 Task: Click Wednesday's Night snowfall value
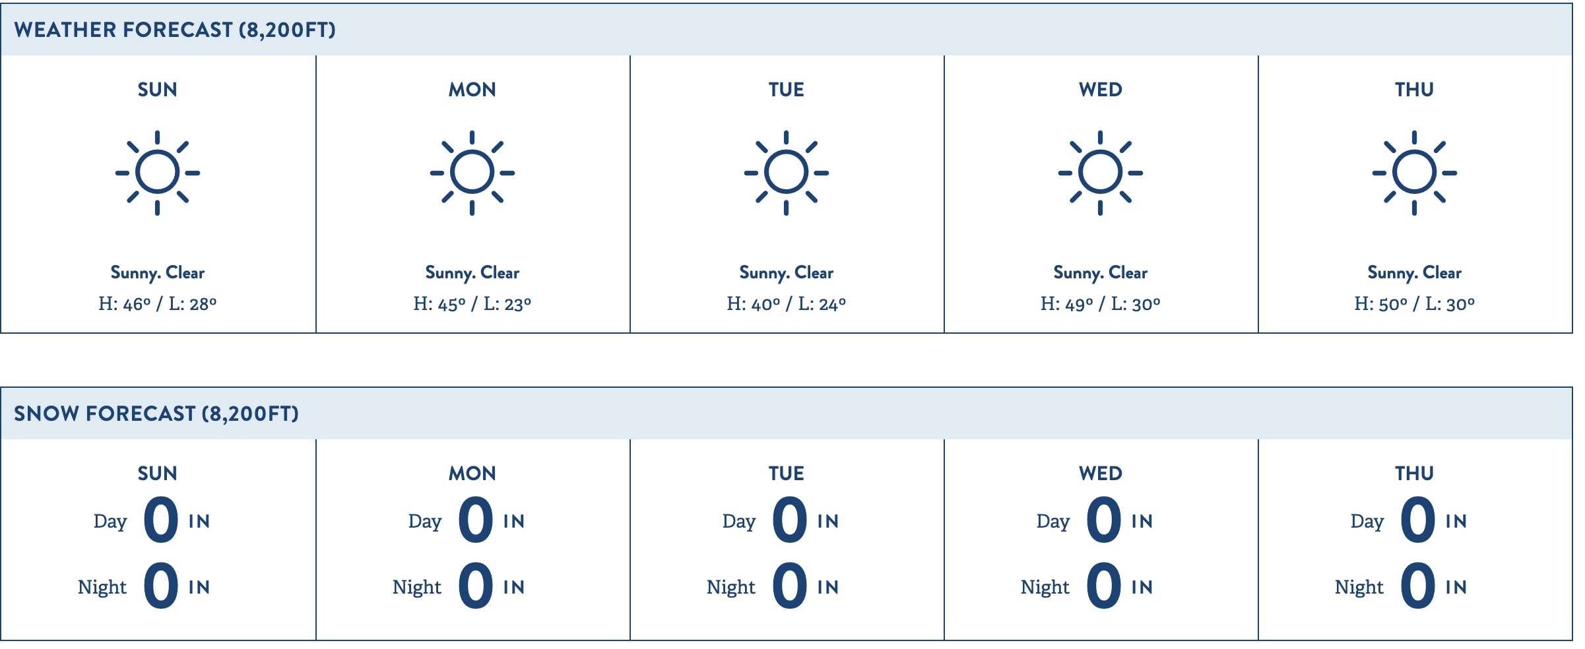(x=1104, y=586)
